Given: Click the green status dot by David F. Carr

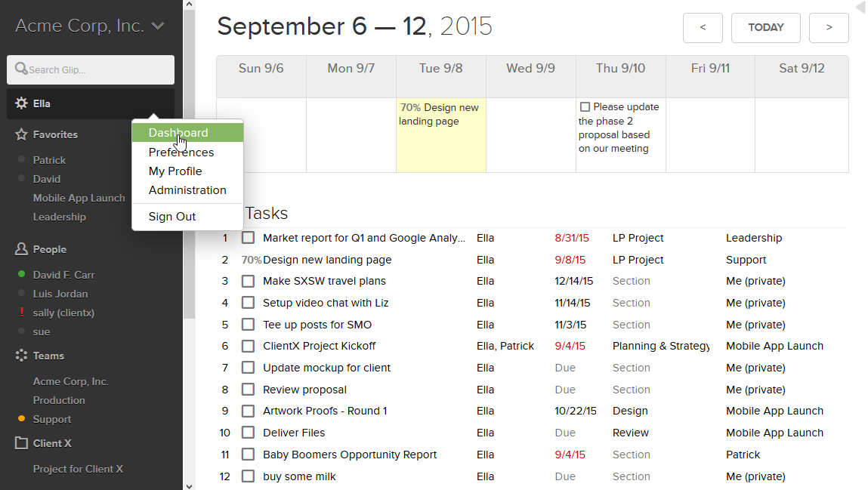Looking at the screenshot, I should [22, 275].
